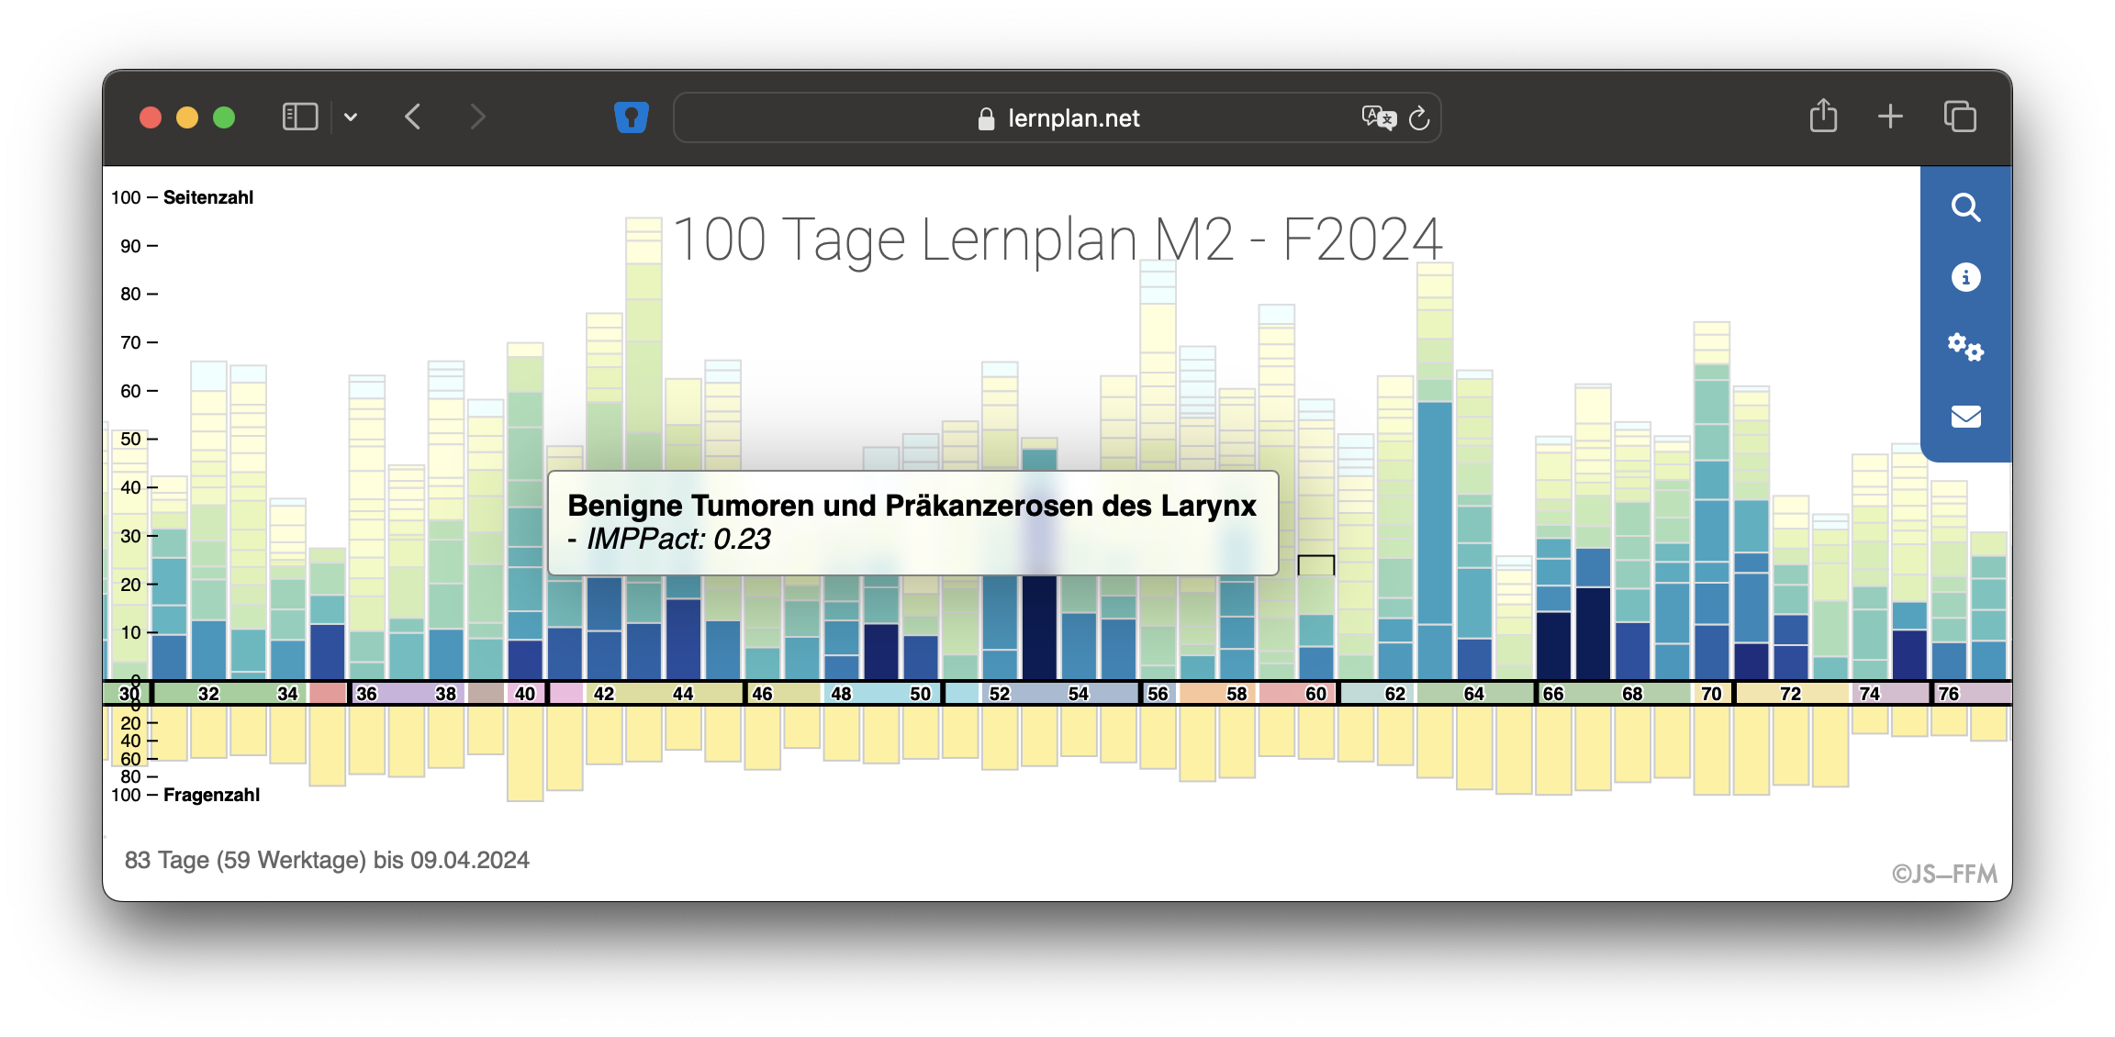Viewport: 2115px width, 1037px height.
Task: Click the envelope mail icon
Action: (x=1964, y=417)
